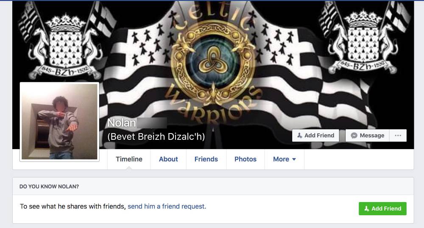Click the Messenger icon in Message button

pyautogui.click(x=354, y=136)
